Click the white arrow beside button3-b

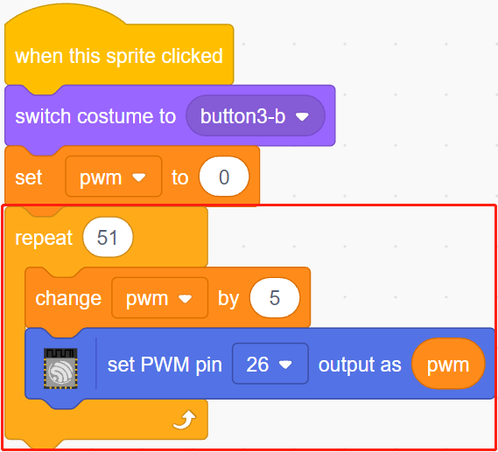302,117
